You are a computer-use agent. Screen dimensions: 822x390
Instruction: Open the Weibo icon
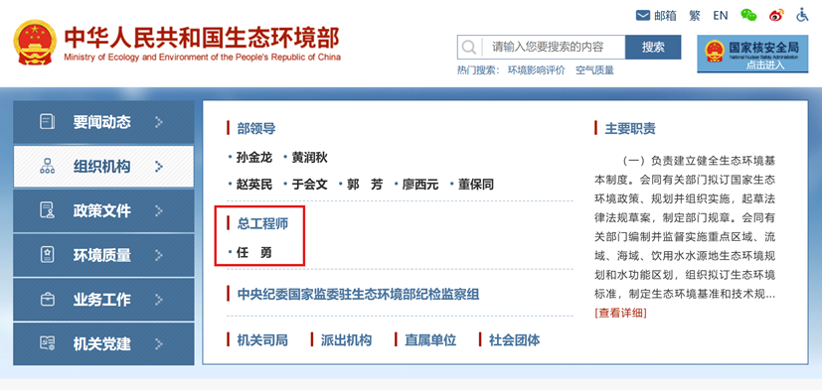click(x=776, y=15)
